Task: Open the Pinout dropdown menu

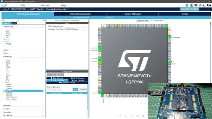Action: (109, 18)
